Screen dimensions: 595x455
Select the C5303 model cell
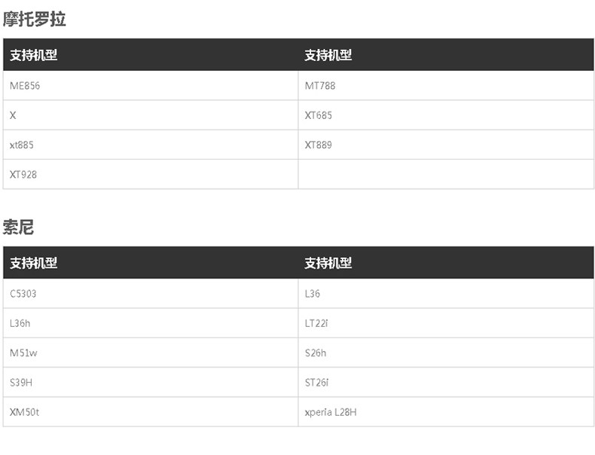click(23, 294)
